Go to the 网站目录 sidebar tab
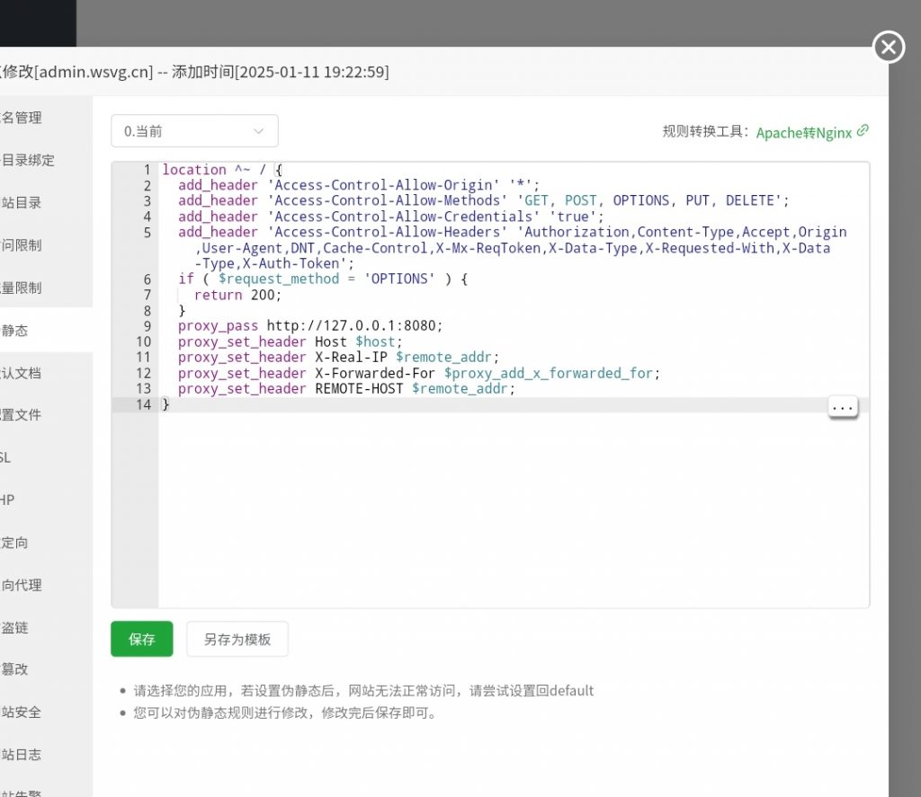The image size is (921, 797). click(x=22, y=203)
